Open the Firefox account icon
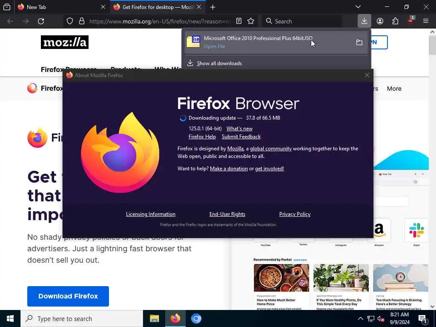This screenshot has width=436, height=327. (380, 21)
